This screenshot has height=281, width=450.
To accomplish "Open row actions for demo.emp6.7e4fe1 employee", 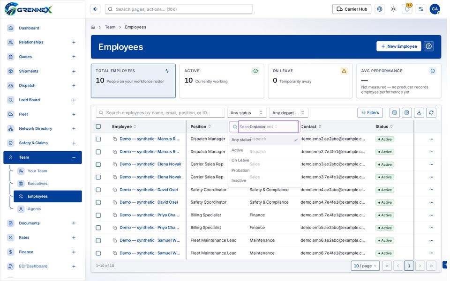I will 431,253.
